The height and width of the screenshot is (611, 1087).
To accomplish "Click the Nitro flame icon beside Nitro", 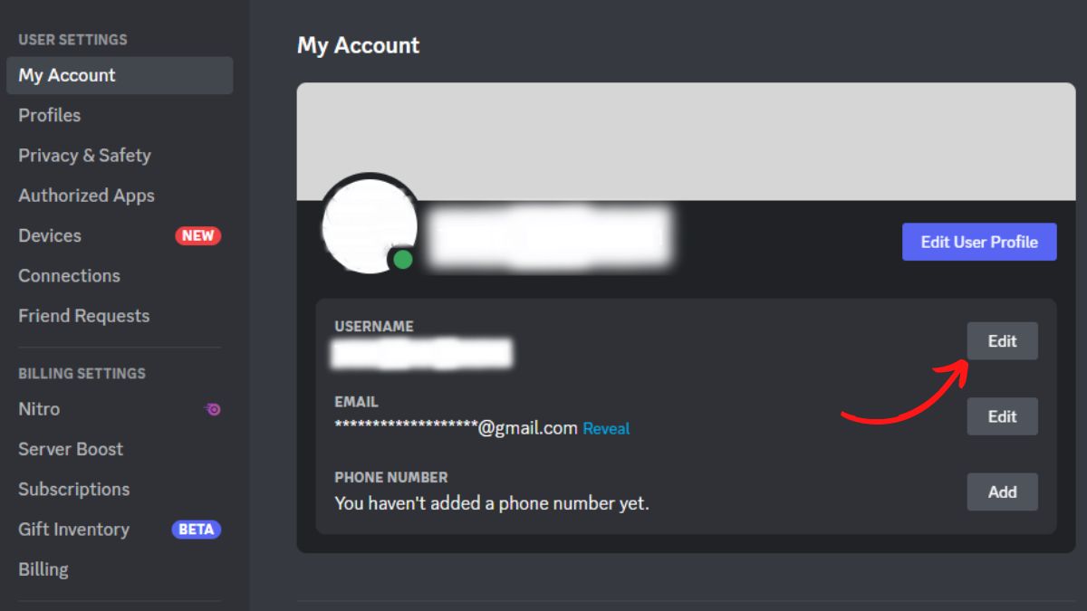I will [212, 409].
